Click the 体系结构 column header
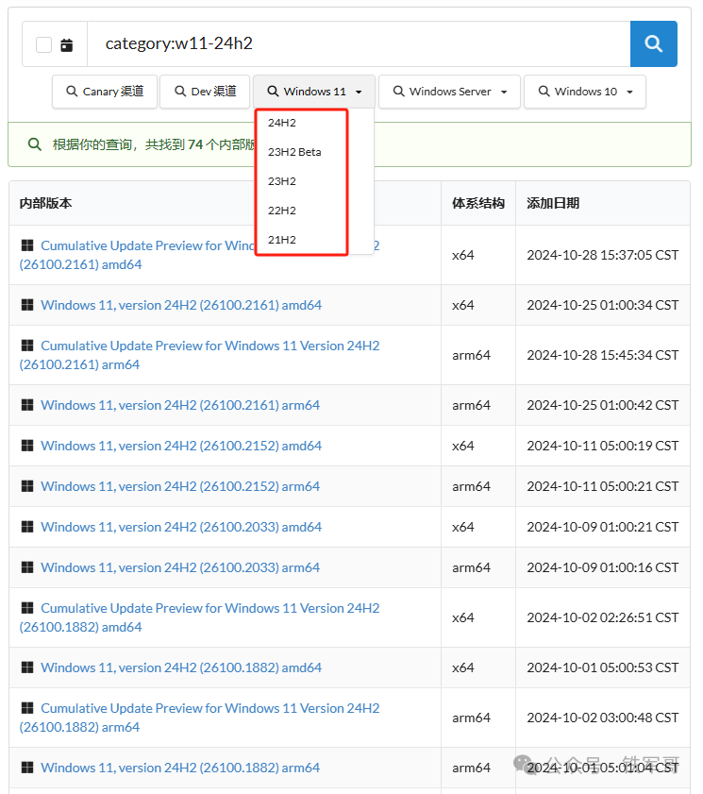Image resolution: width=703 pixels, height=794 pixels. 478,203
